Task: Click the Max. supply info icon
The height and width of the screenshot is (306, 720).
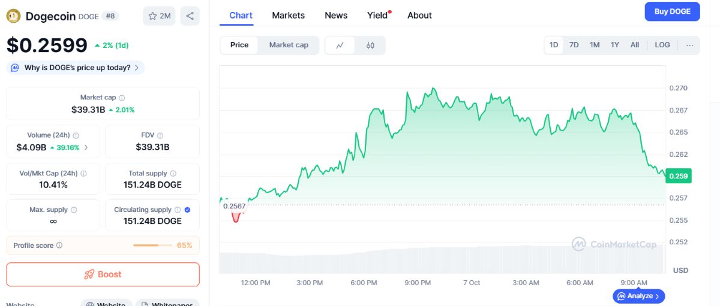Action: [x=74, y=210]
